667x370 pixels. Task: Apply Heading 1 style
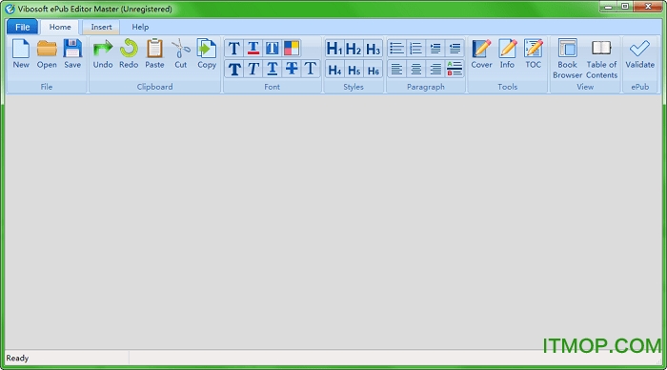(x=334, y=49)
